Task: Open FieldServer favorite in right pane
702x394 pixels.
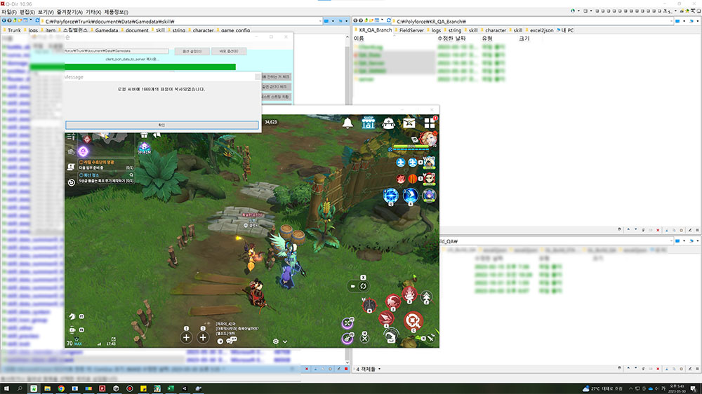Action: pyautogui.click(x=409, y=30)
